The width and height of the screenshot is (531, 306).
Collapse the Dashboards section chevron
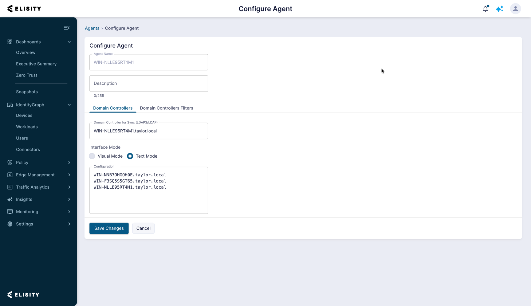(69, 42)
